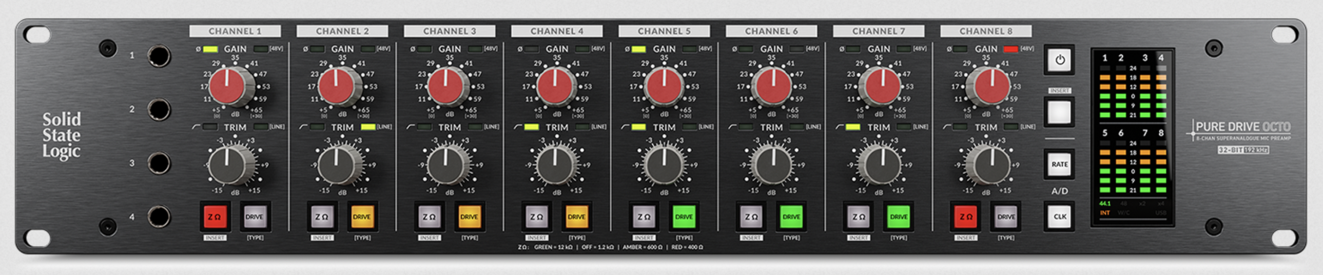Toggle the lit LINE indicator on Channel 2
1323x275 pixels.
pyautogui.click(x=368, y=127)
